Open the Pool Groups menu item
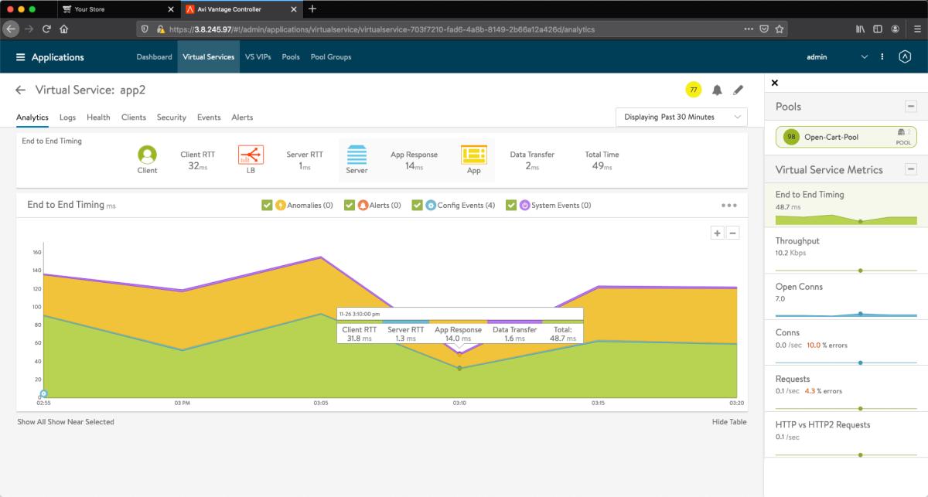 pos(330,57)
